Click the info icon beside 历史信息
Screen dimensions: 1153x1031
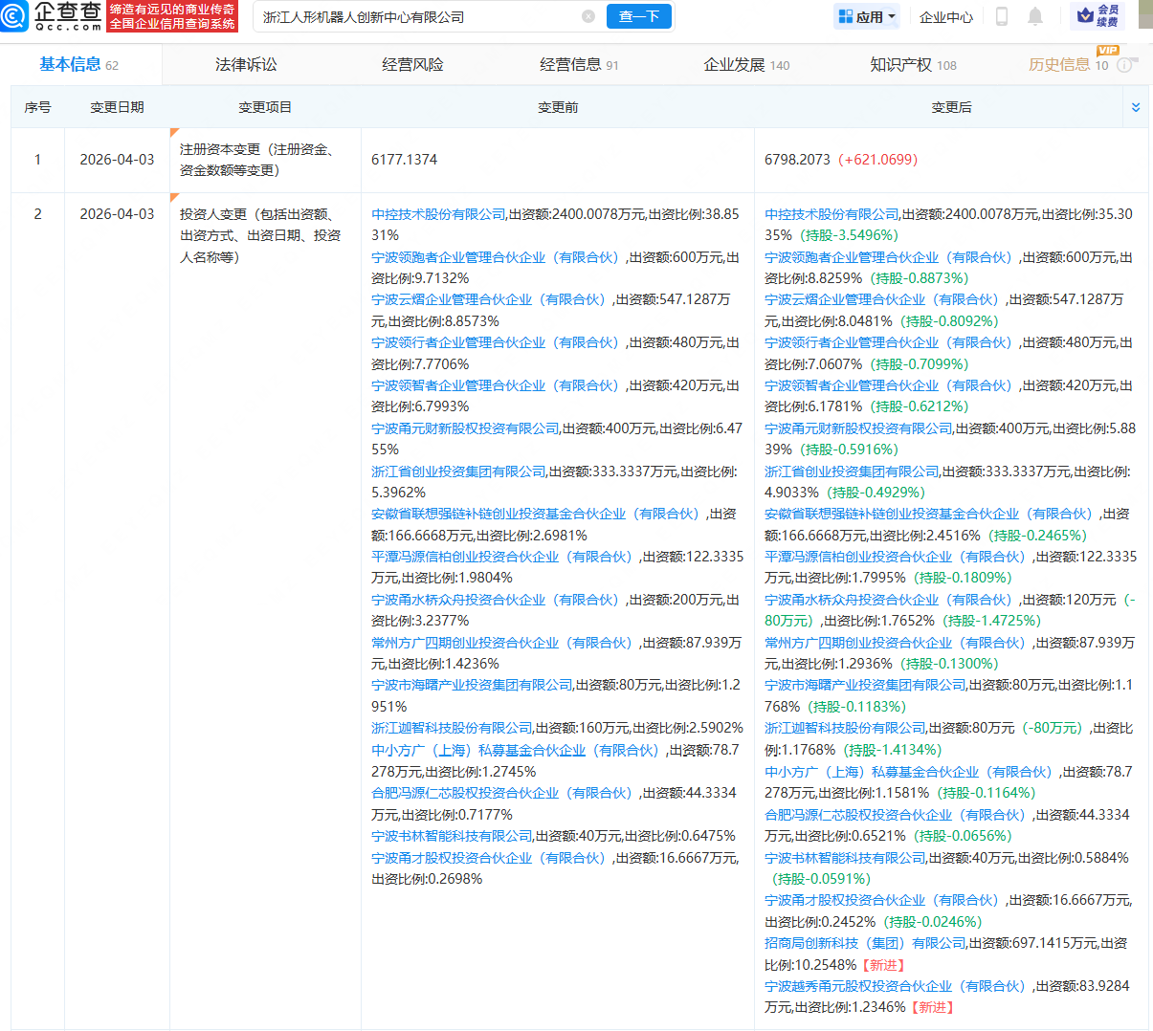click(1124, 66)
